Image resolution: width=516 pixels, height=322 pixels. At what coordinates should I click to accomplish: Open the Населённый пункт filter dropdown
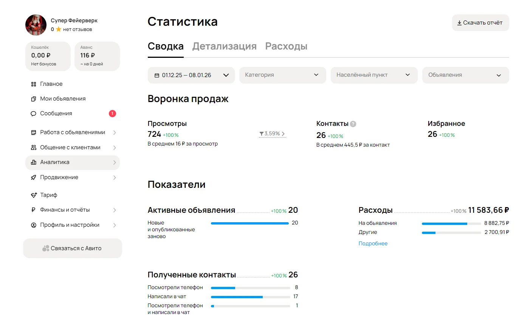point(374,75)
